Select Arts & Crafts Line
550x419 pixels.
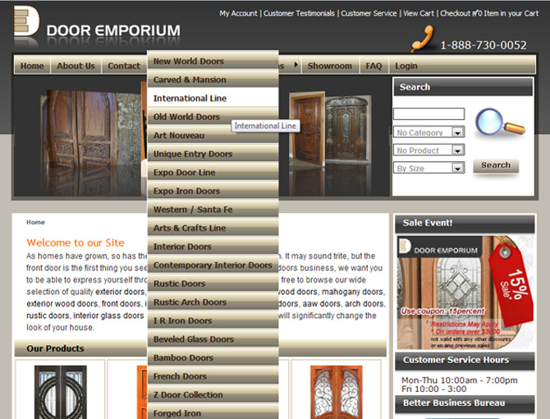click(213, 228)
